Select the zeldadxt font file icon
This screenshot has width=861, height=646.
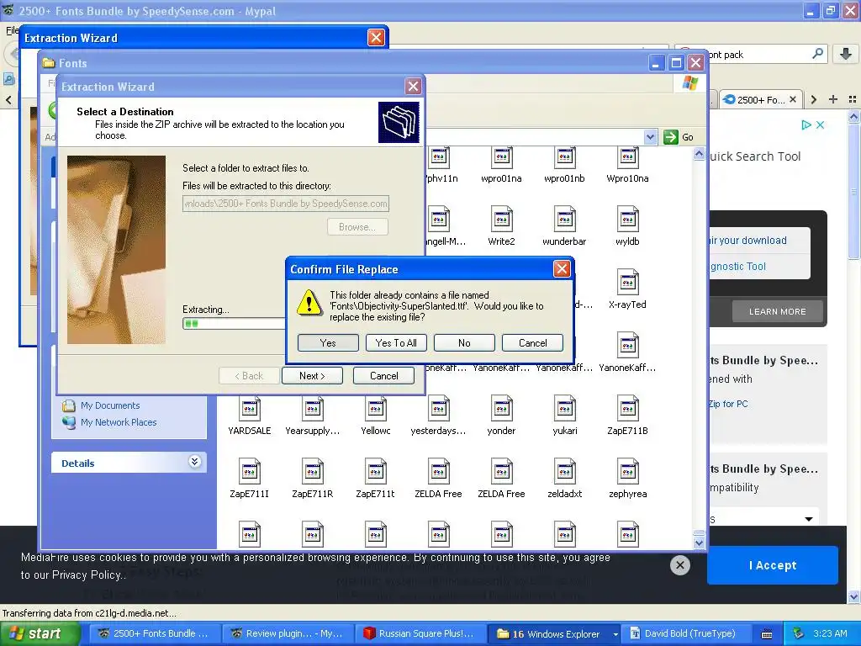(x=564, y=471)
